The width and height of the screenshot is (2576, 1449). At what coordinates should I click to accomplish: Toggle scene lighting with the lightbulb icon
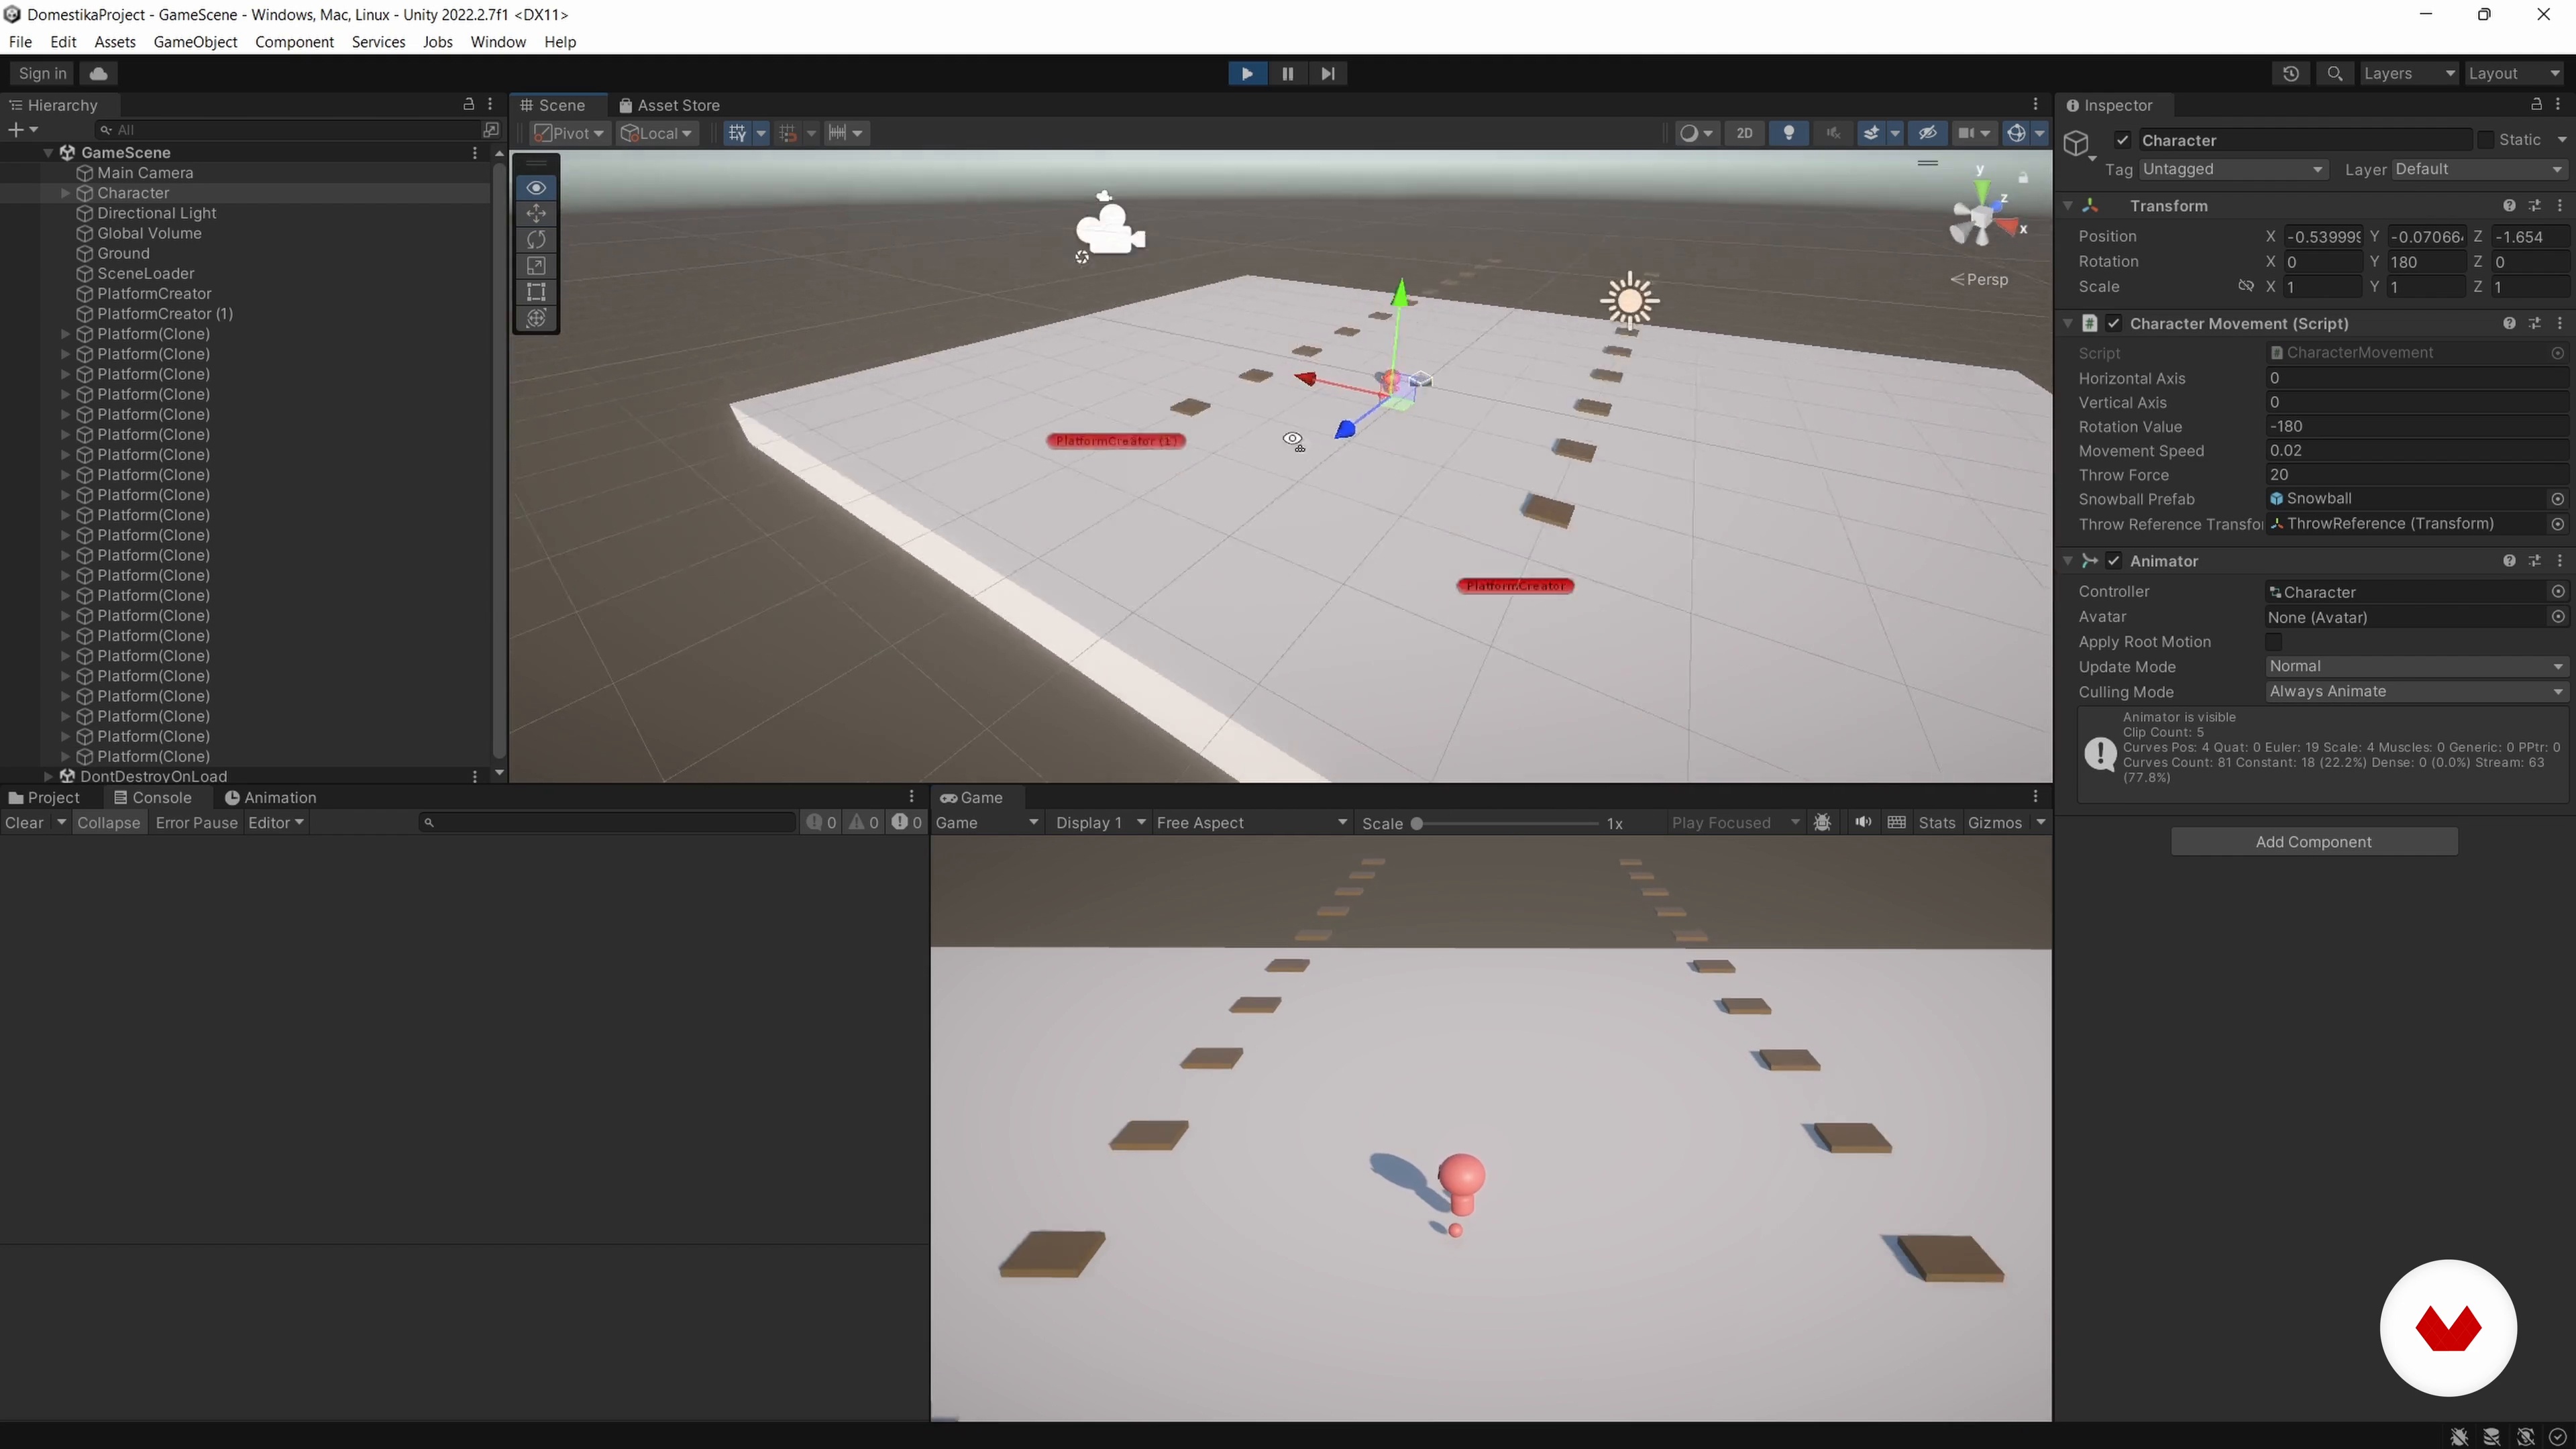[x=1789, y=133]
